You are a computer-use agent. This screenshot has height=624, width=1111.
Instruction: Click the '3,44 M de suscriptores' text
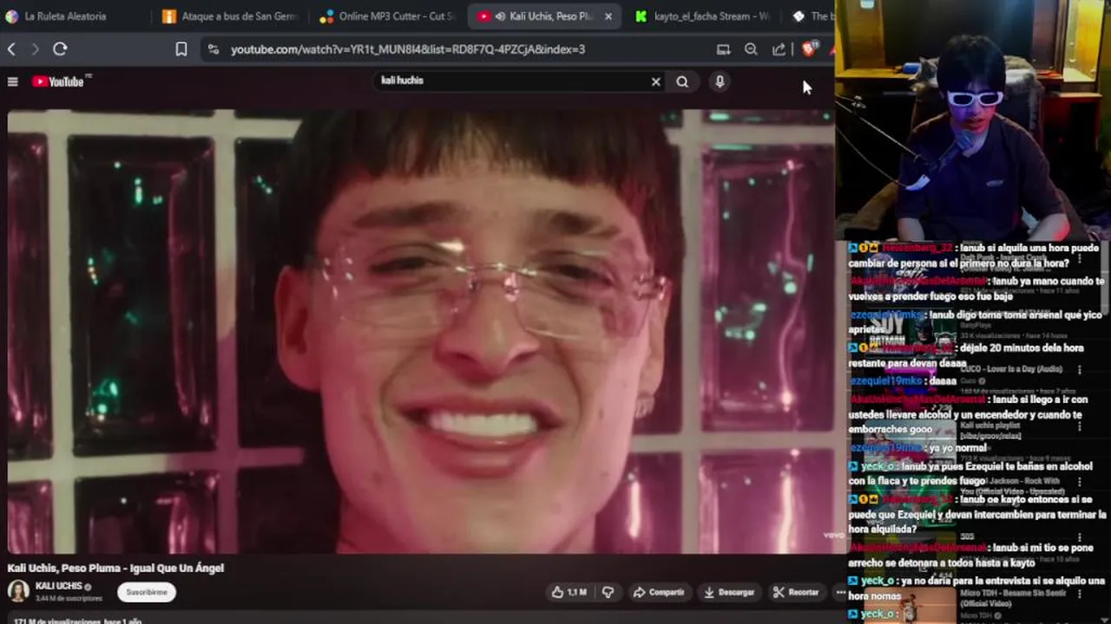(69, 598)
